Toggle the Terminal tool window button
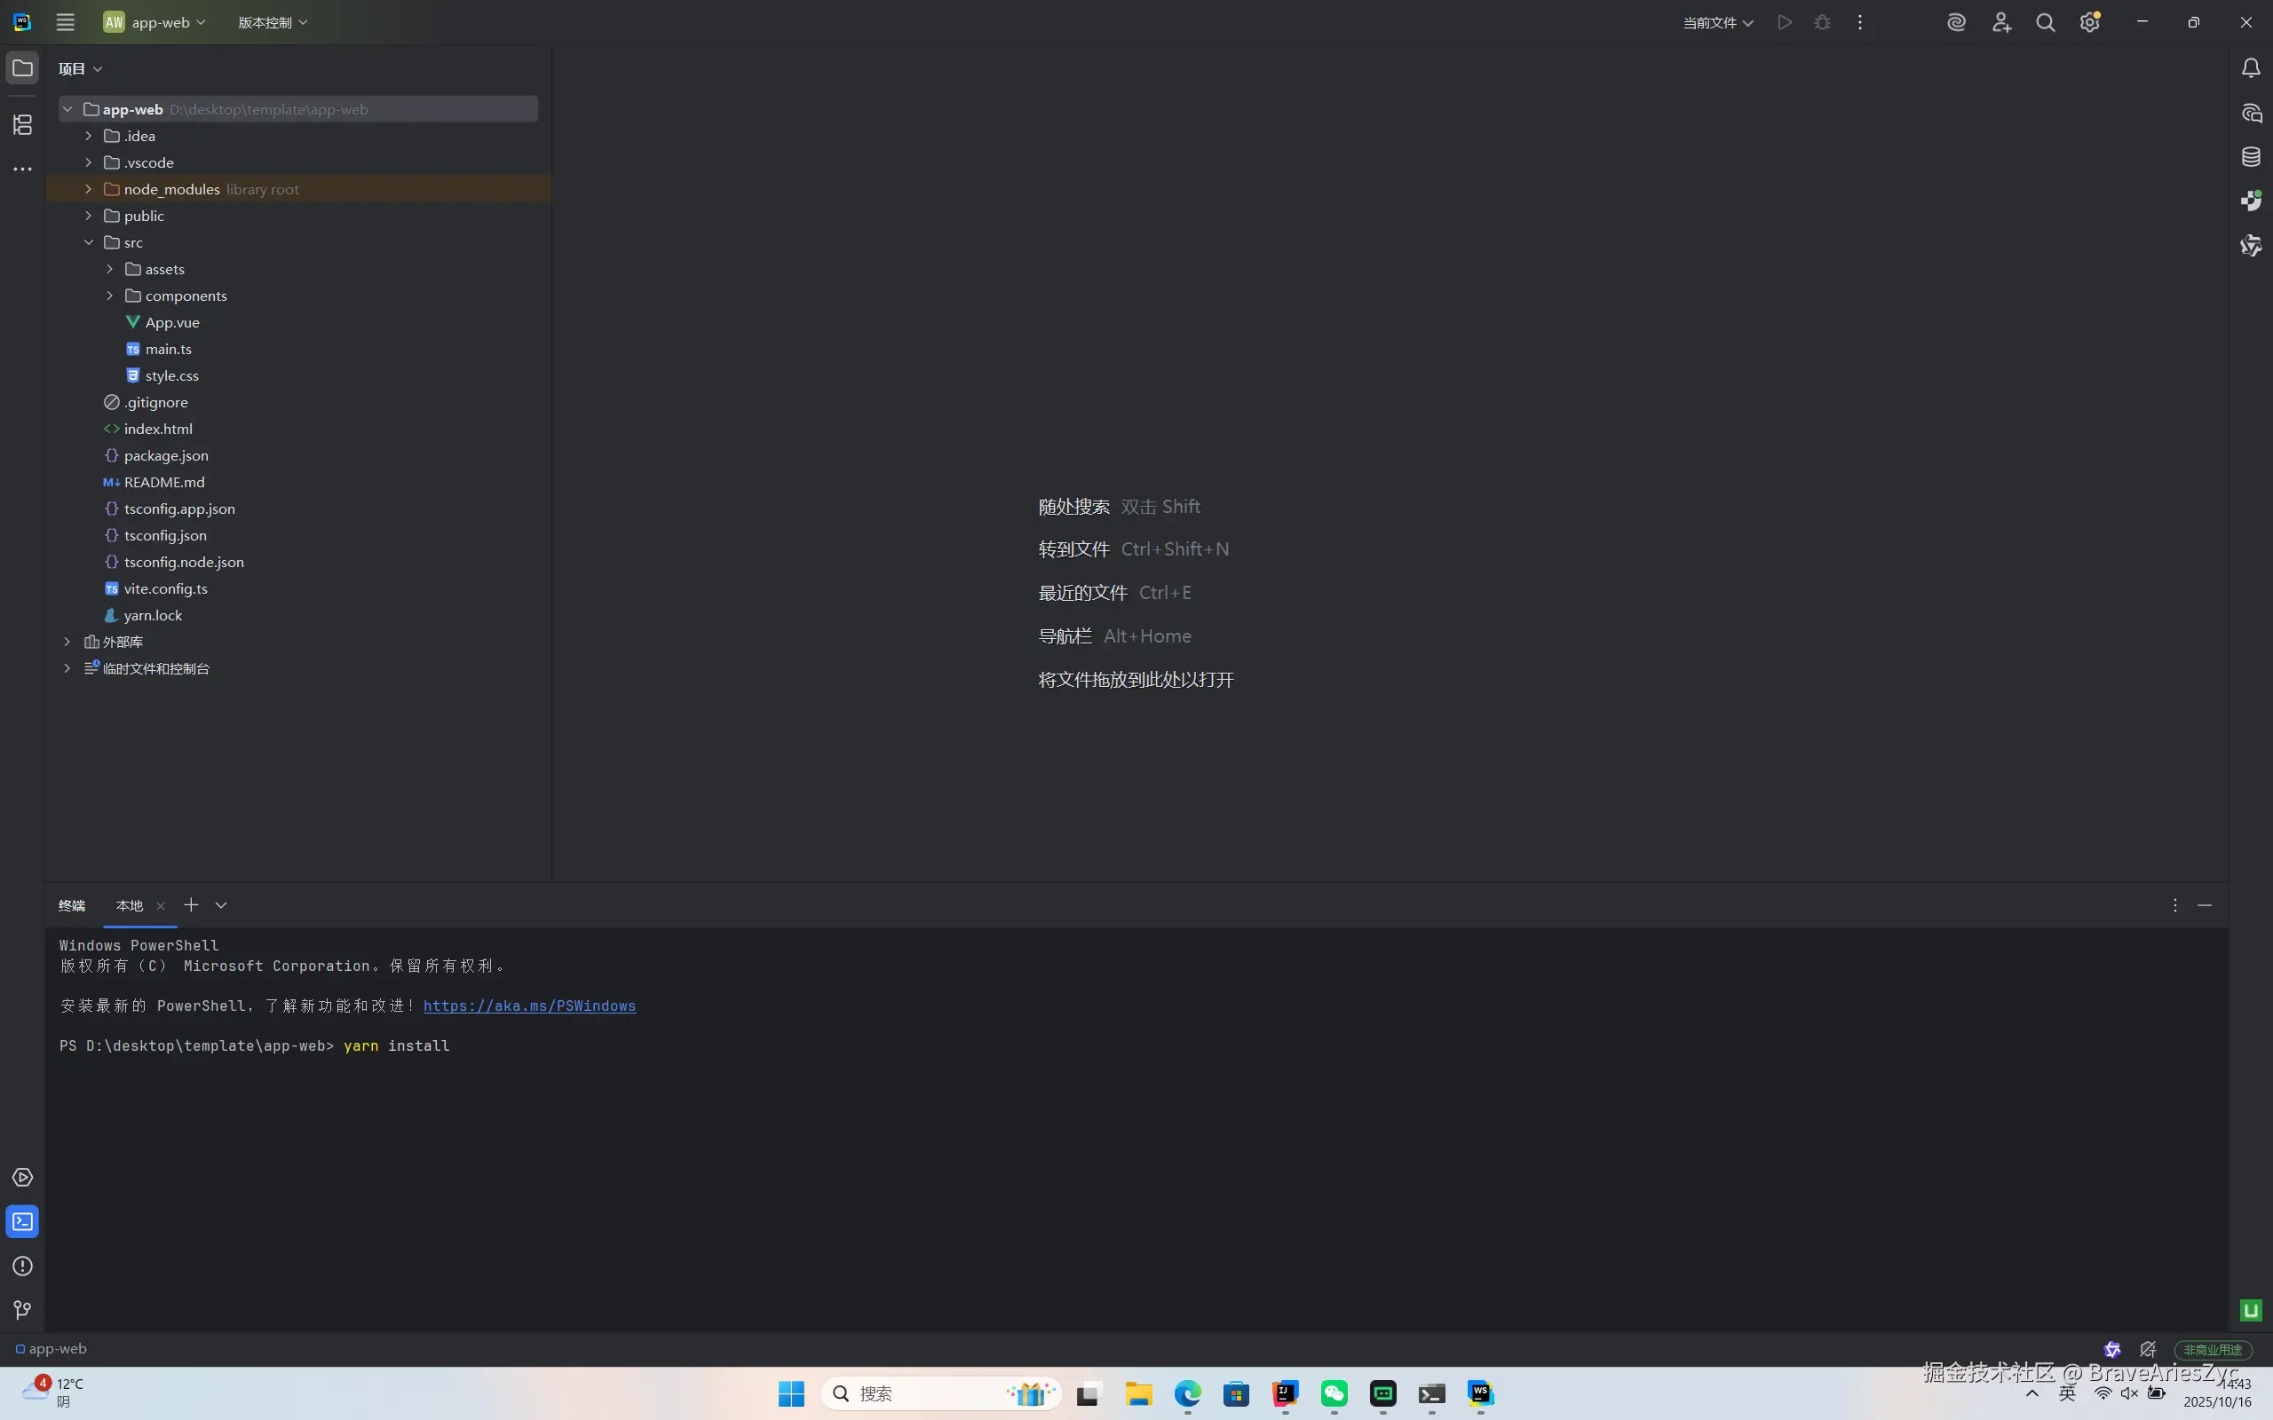This screenshot has height=1420, width=2273. coord(22,1222)
